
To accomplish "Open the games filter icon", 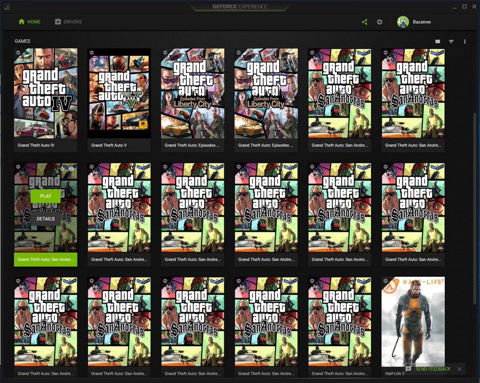I will [x=451, y=42].
